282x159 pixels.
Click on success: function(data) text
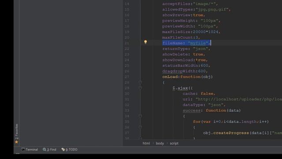click(x=211, y=110)
